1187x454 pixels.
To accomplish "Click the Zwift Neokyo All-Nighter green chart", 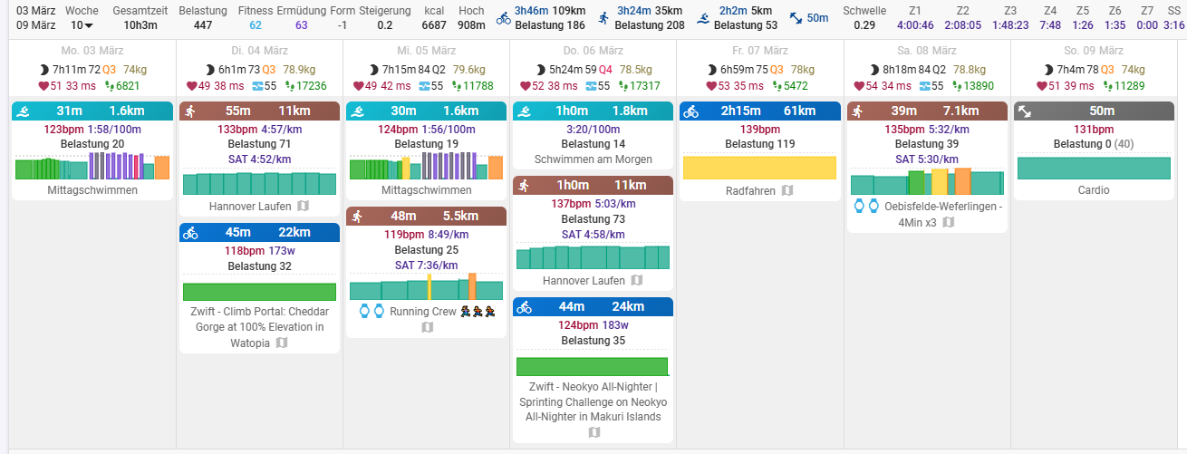I will click(592, 366).
